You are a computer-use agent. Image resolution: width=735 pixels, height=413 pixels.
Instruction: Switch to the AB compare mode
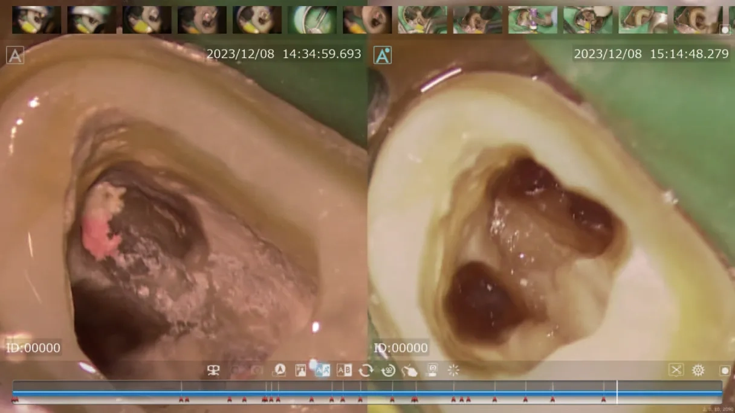(344, 370)
